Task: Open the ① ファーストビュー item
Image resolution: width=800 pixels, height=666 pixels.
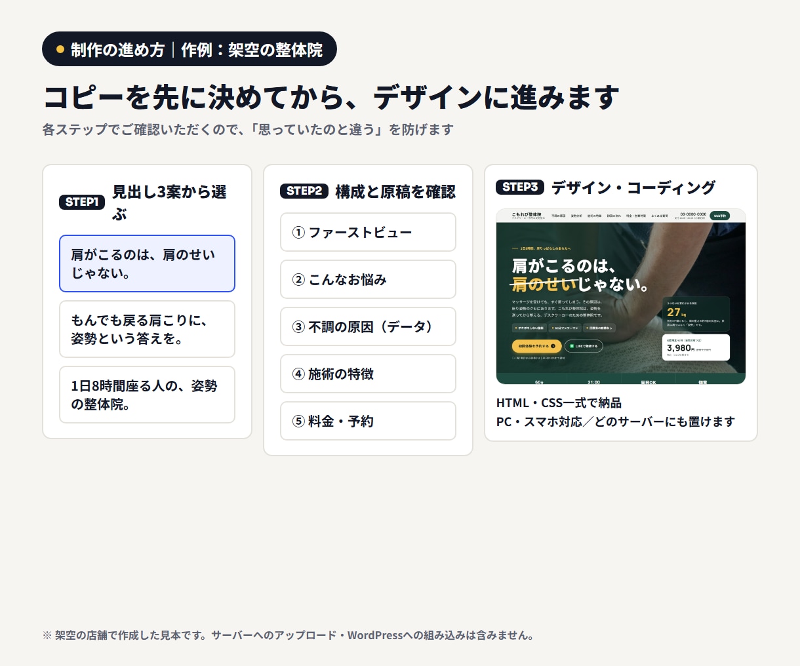Action: (x=368, y=232)
